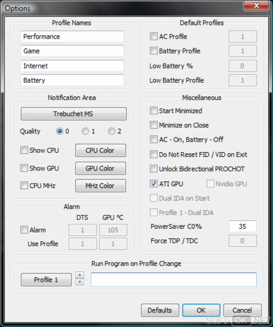This screenshot has width=273, height=327.
Task: Select Quality radio option 2
Action: [x=112, y=131]
